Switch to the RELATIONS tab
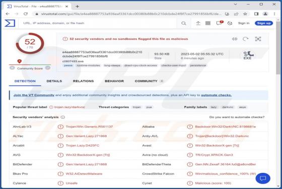The height and width of the screenshot is (189, 282). [x=83, y=81]
